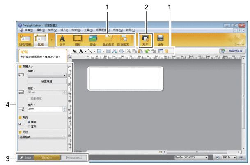The image size is (250, 165).
Task: Click the 購買標籤帶 (Buy tape) button
Action: pyautogui.click(x=232, y=51)
